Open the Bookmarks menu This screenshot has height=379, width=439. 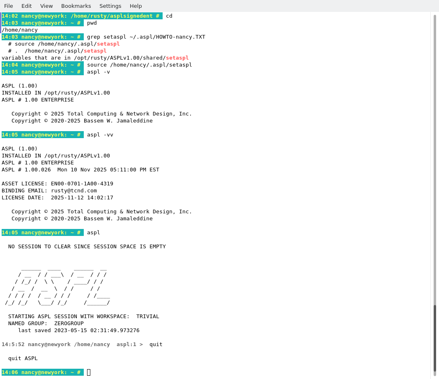tap(76, 6)
